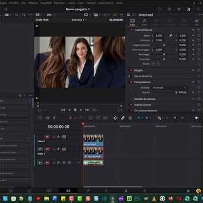
Task: Click the Posizione X value field
Action: (x=159, y=40)
